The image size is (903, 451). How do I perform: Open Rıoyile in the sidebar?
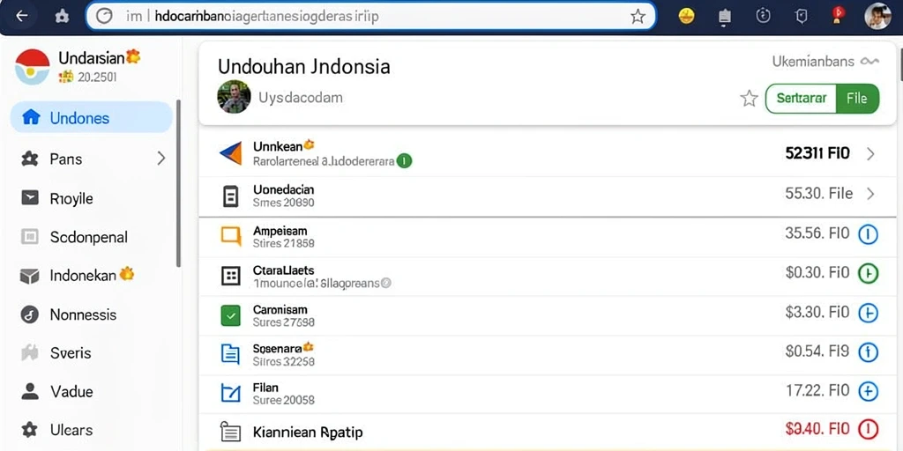pyautogui.click(x=92, y=198)
